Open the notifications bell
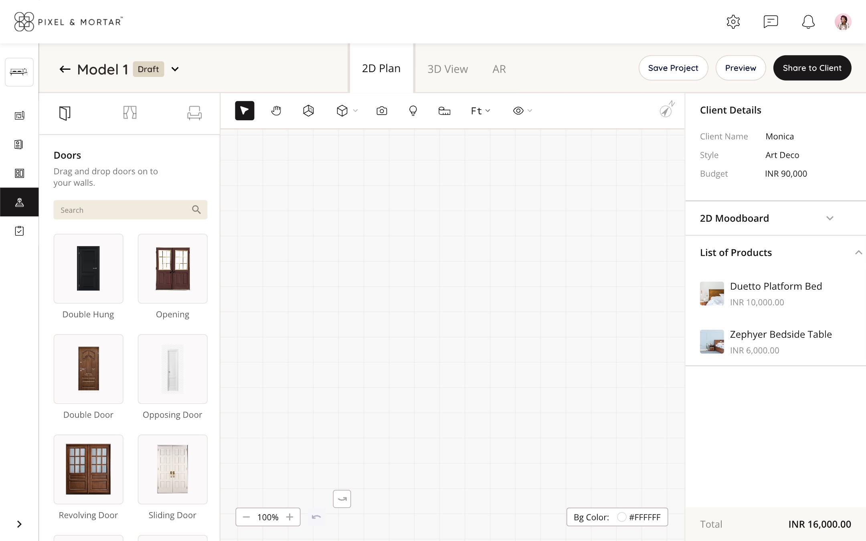The image size is (866, 541). pos(808,22)
